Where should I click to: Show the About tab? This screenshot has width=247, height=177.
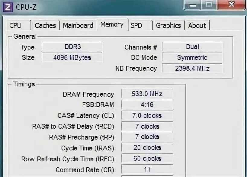[197, 25]
